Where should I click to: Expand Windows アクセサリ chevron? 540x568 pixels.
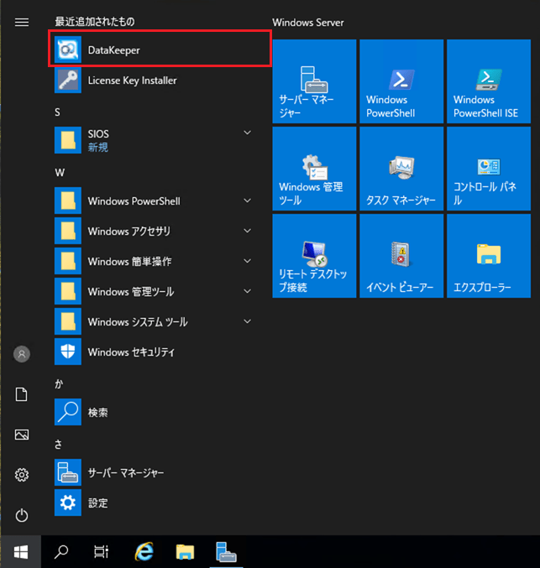pos(248,231)
